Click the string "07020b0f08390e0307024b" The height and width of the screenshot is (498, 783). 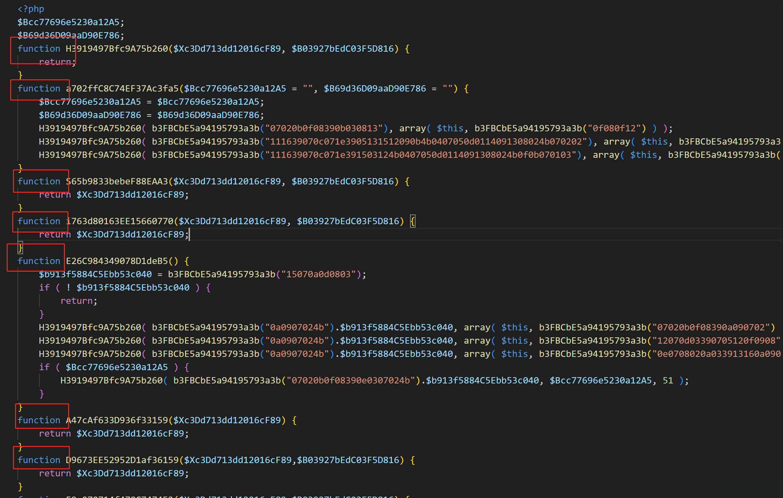click(353, 380)
